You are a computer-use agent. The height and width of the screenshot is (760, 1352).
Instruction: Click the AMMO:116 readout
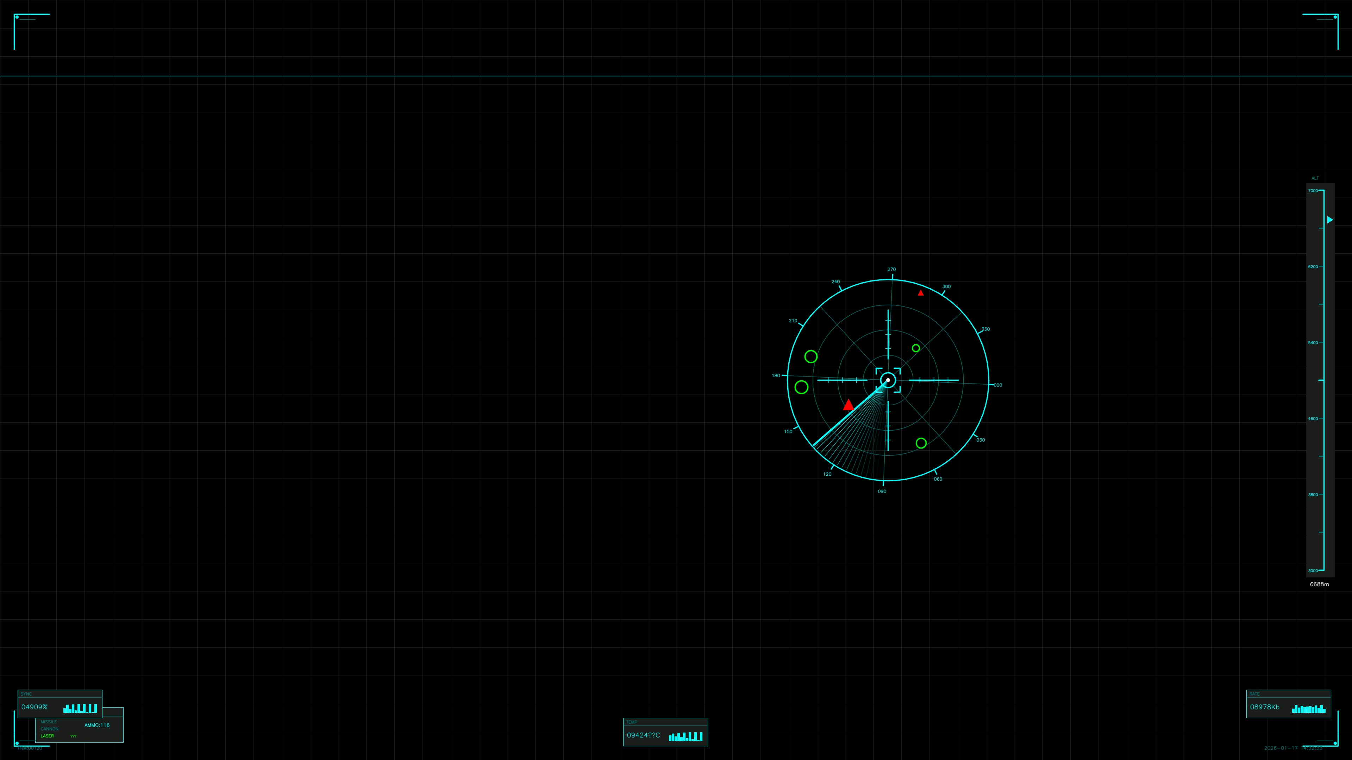(x=98, y=726)
